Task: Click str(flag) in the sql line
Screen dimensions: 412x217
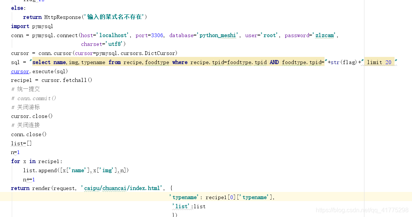Action: [344, 62]
